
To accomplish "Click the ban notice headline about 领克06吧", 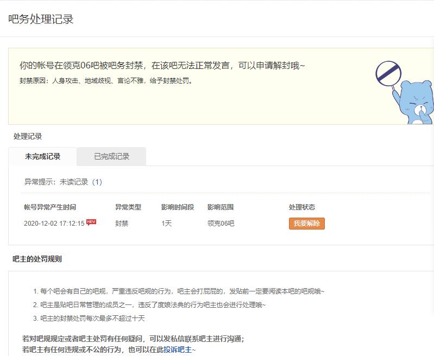I will click(x=162, y=66).
